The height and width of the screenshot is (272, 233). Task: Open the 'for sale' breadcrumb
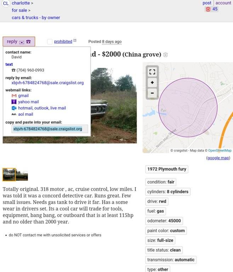click(19, 10)
